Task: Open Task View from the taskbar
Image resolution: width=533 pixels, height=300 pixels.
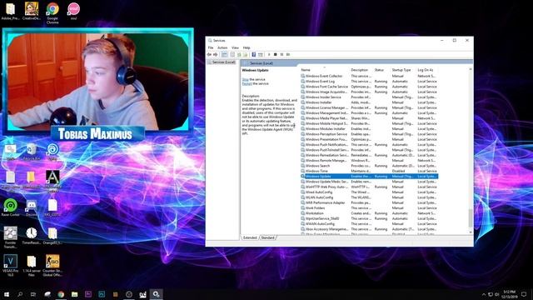Action: pyautogui.click(x=33, y=294)
